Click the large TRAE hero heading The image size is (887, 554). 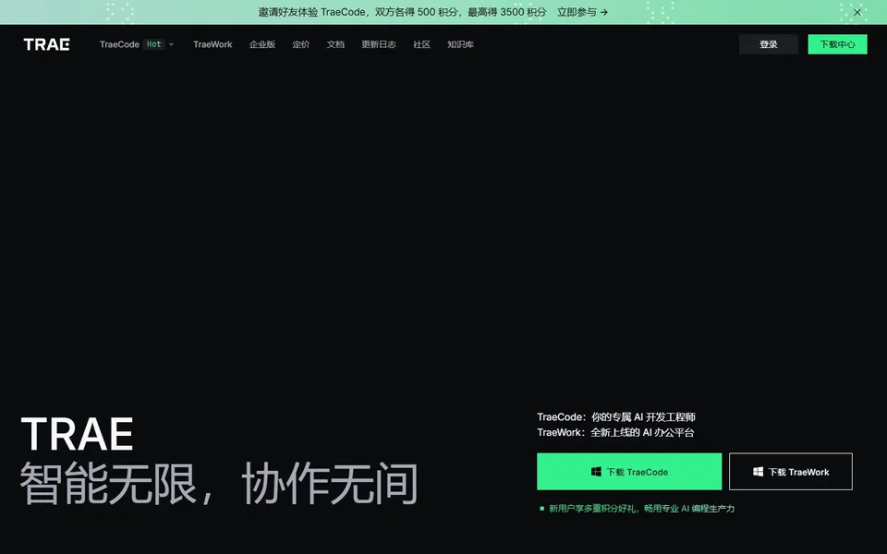[78, 434]
